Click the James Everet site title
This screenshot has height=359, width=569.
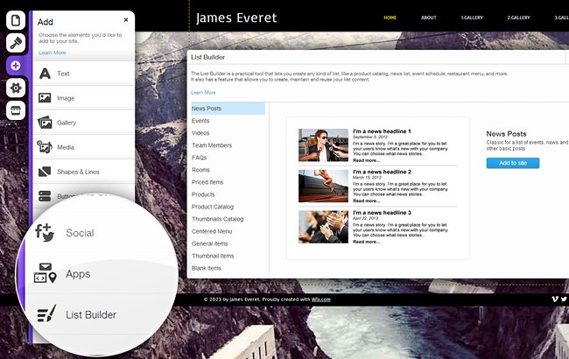[x=236, y=18]
